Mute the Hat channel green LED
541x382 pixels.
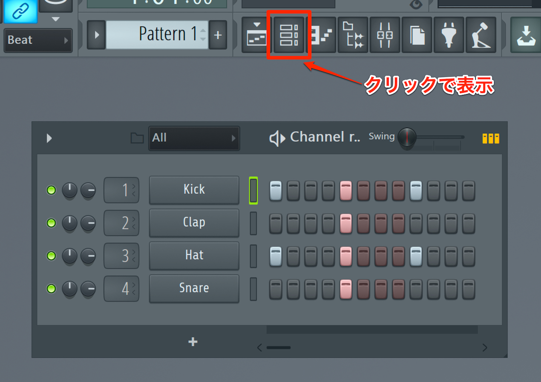click(x=51, y=256)
